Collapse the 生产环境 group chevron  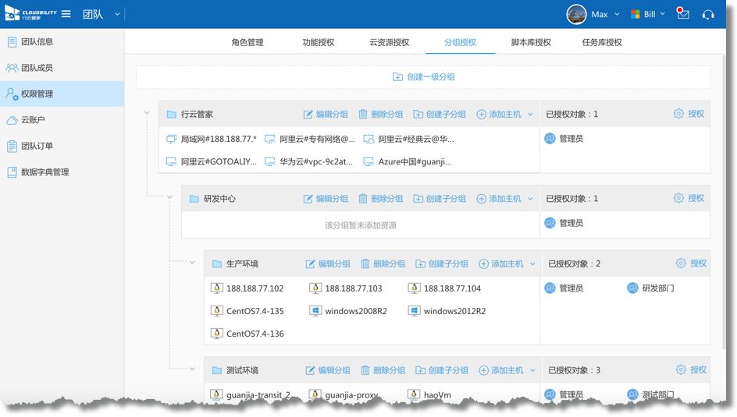coord(192,263)
